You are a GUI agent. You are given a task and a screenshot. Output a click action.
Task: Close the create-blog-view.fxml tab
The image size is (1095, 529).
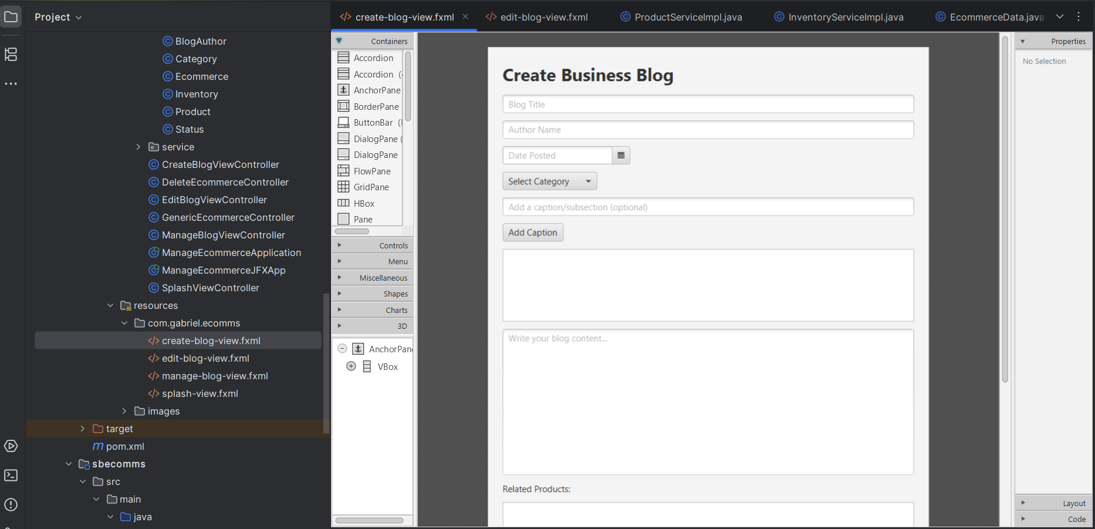[x=465, y=16]
